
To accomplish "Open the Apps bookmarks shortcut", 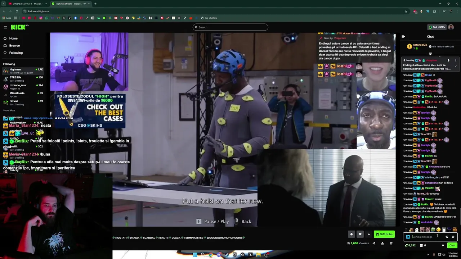I will (6, 18).
